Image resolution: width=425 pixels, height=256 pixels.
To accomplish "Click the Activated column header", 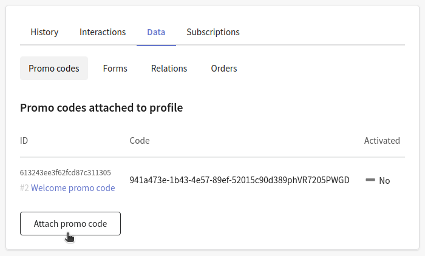I will point(382,141).
